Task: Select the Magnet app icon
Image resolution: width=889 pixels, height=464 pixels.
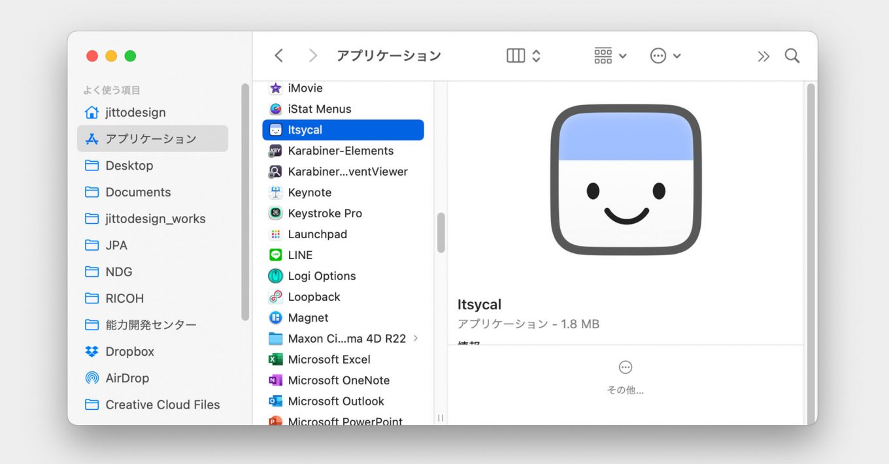Action: (x=275, y=318)
